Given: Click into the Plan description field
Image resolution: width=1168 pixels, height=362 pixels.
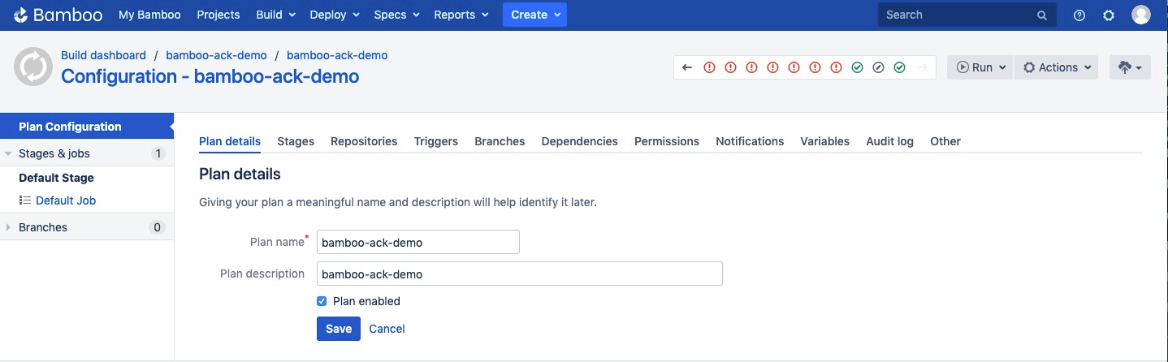Looking at the screenshot, I should [520, 274].
